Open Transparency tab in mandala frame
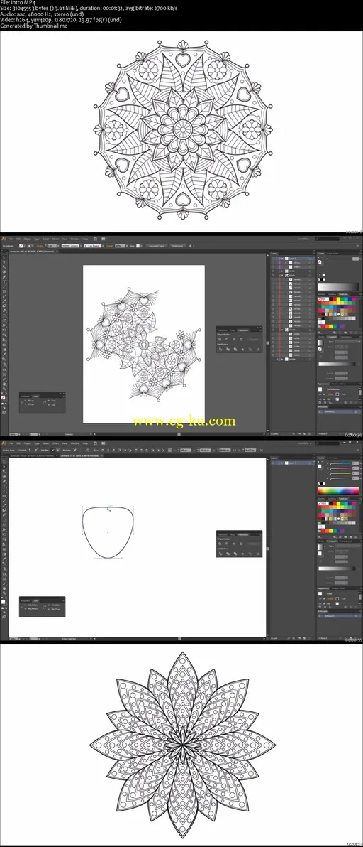This screenshot has width=363, height=847. [x=345, y=337]
